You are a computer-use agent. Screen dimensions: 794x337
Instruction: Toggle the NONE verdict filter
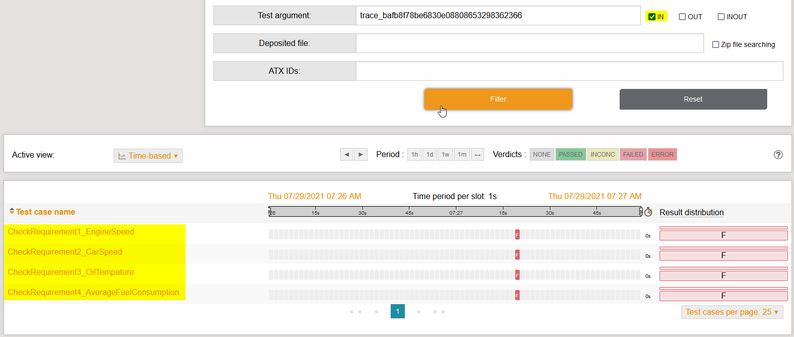(x=542, y=155)
